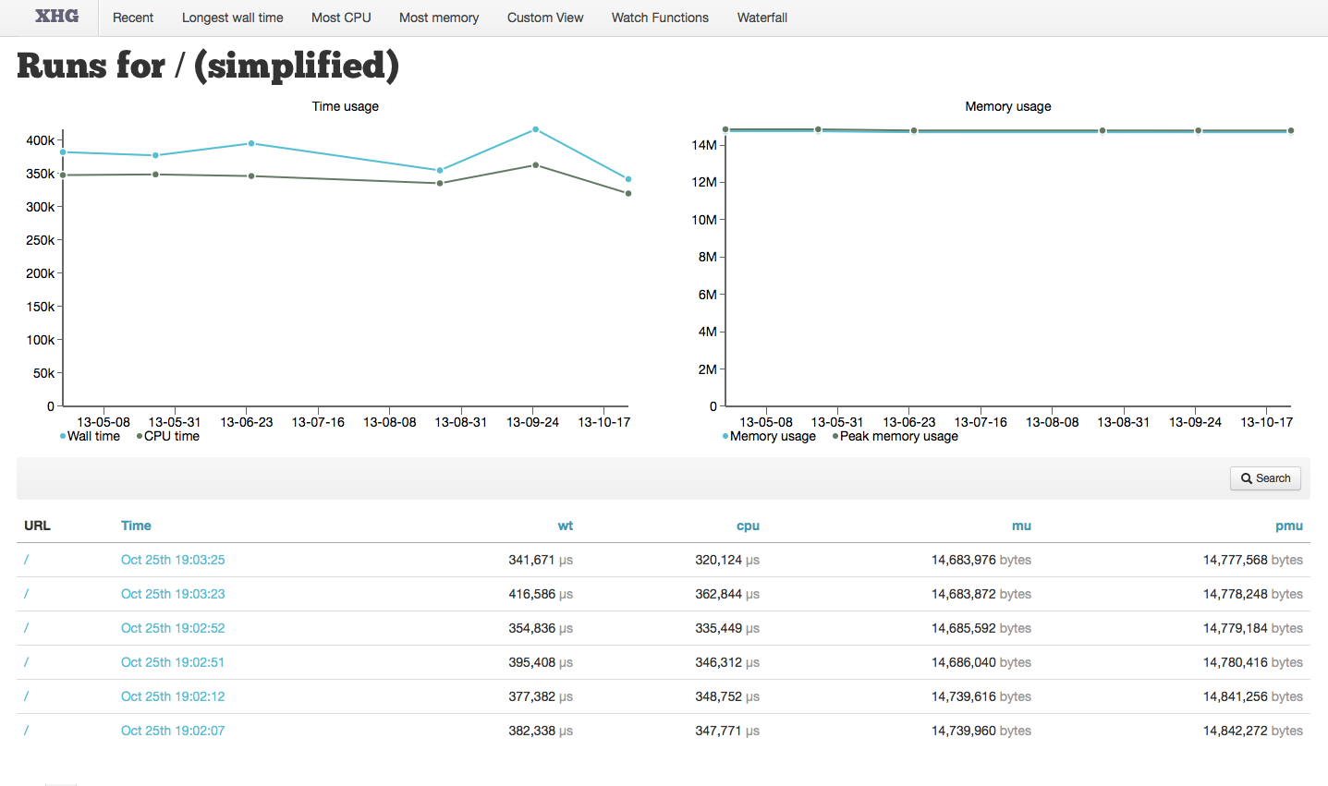Go to Custom View
This screenshot has width=1328, height=786.
click(545, 18)
